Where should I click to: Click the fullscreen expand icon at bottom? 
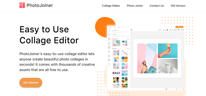coord(180,89)
